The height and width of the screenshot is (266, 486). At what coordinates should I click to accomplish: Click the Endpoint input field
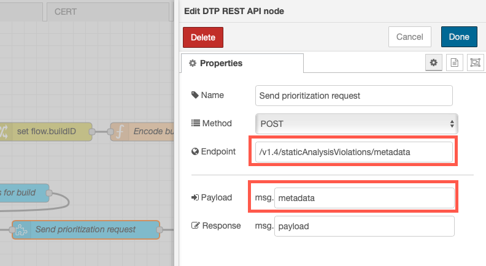353,152
